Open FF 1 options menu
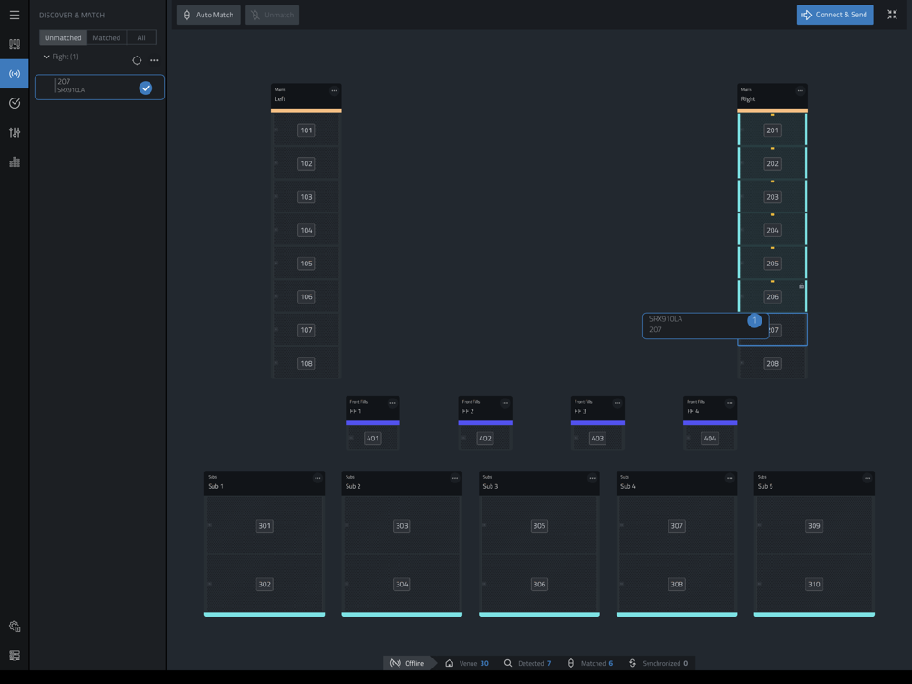 392,403
